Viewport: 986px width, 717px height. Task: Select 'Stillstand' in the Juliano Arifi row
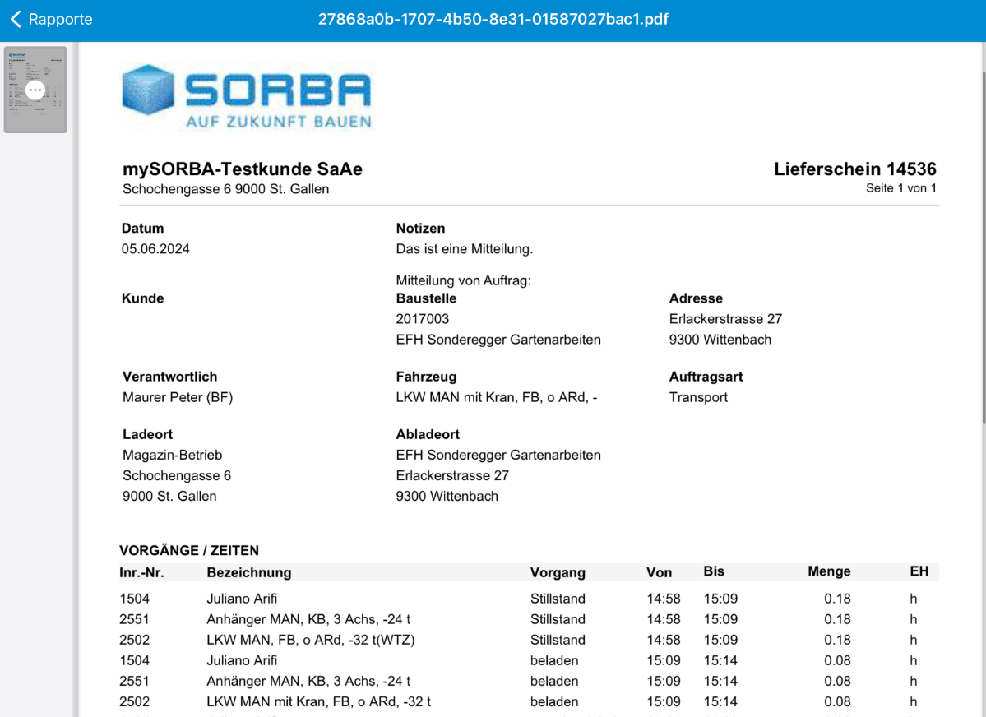click(557, 599)
